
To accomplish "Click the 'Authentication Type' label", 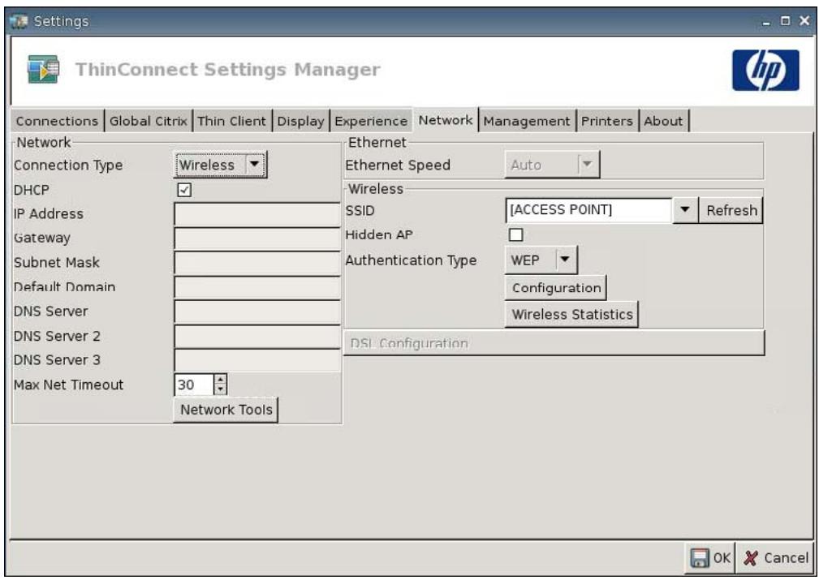I will (x=411, y=260).
